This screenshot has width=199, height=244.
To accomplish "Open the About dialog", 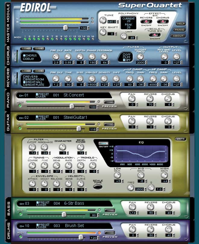I will pyautogui.click(x=178, y=36).
